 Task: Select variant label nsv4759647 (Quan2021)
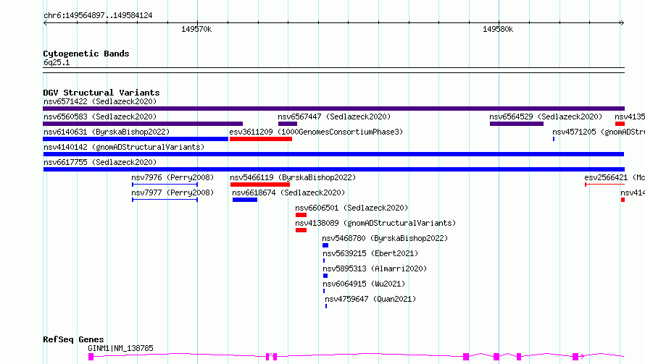click(370, 299)
